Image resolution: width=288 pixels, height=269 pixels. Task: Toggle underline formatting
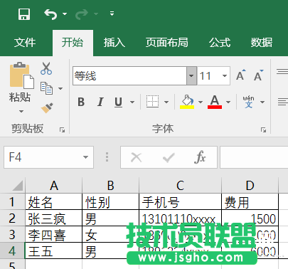(x=118, y=102)
